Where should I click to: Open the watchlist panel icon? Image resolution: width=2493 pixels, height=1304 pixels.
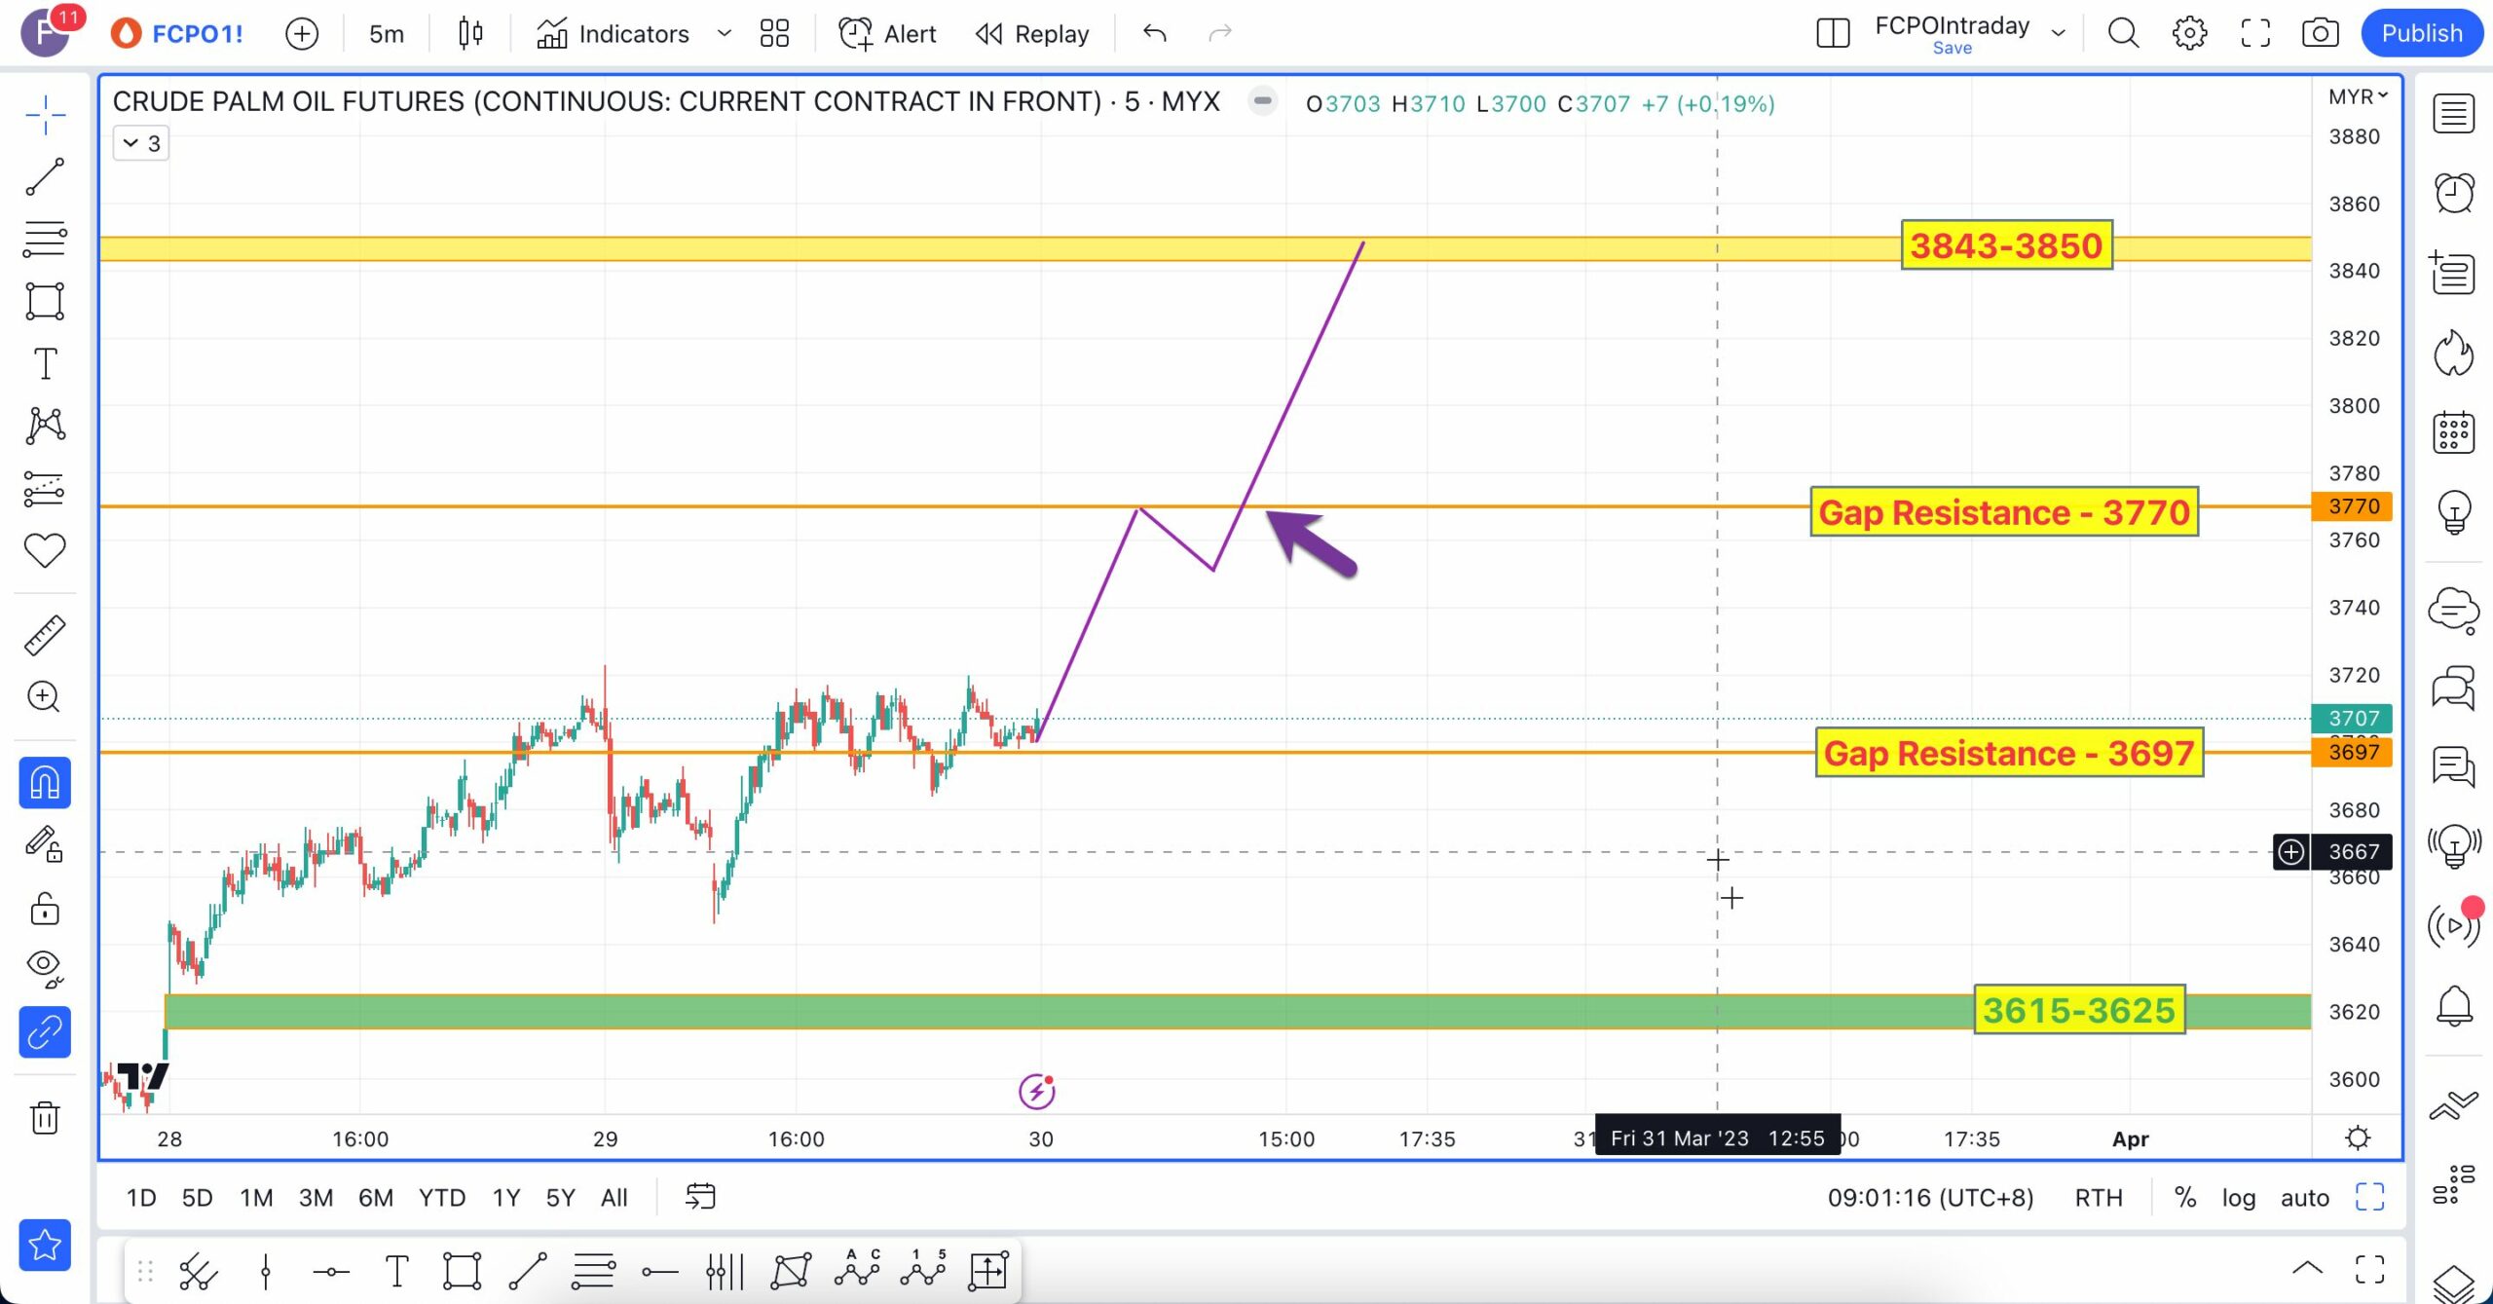click(x=2453, y=113)
